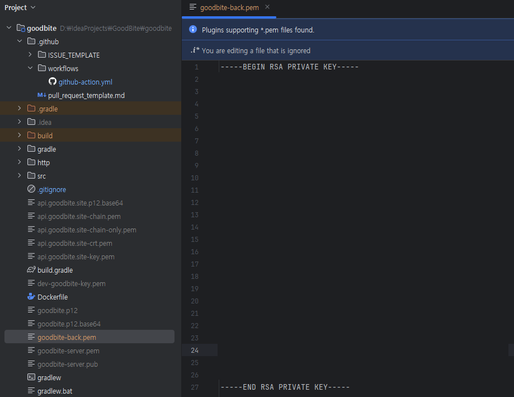Close the goodbite-back.pem editor tab
Viewport: 514px width, 397px height.
point(267,7)
